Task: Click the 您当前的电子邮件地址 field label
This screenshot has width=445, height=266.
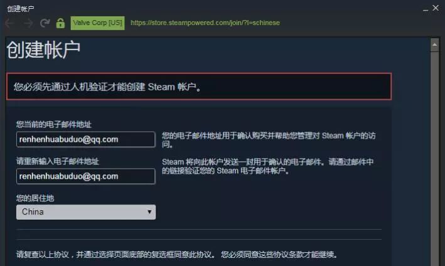Action: pos(53,124)
